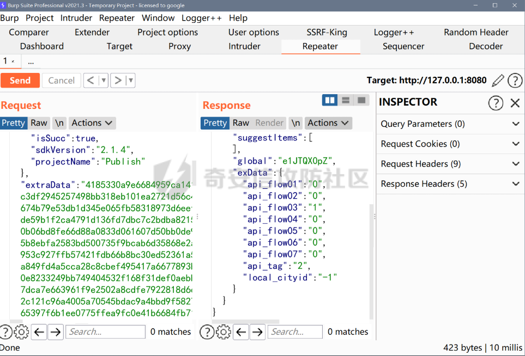Switch to the Comparer tab
The image size is (525, 356).
29,33
